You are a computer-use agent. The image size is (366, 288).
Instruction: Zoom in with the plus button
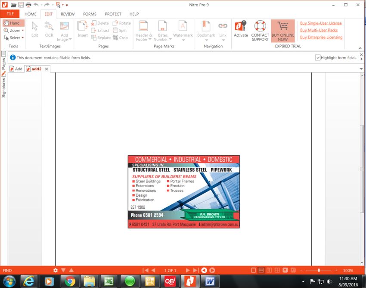coord(336,270)
